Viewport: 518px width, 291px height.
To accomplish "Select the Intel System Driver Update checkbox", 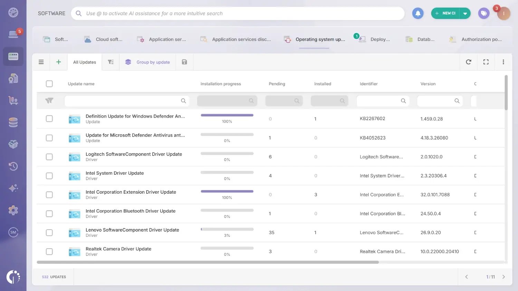I will pos(49,176).
